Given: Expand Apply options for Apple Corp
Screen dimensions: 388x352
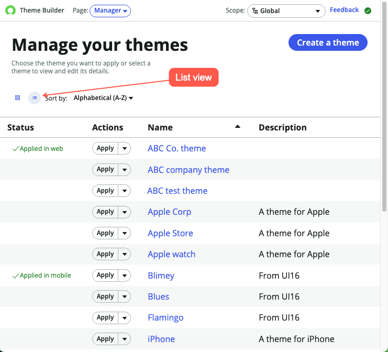Looking at the screenshot, I should (x=125, y=212).
